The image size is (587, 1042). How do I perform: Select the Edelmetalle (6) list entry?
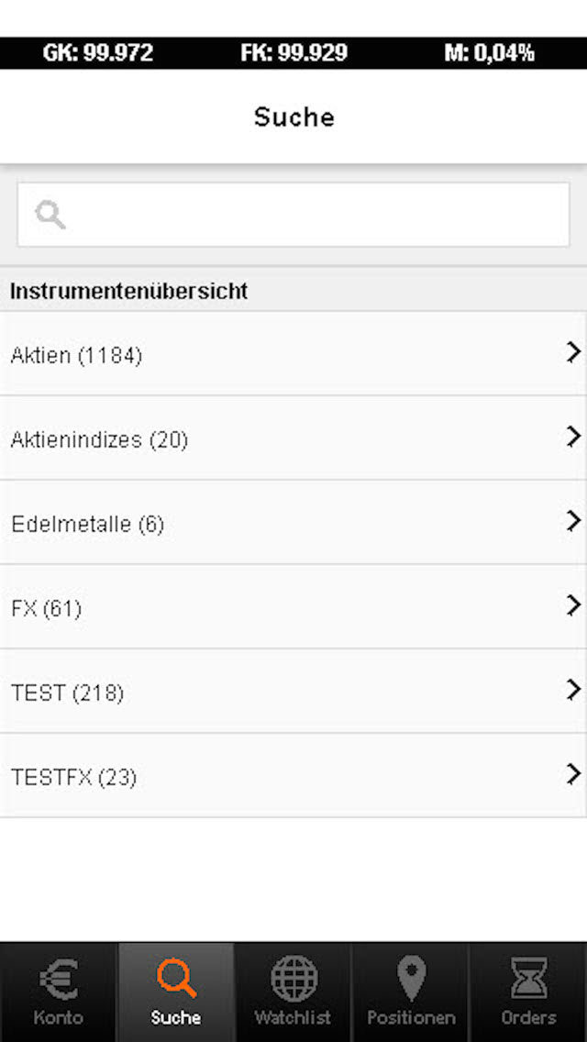(x=88, y=525)
